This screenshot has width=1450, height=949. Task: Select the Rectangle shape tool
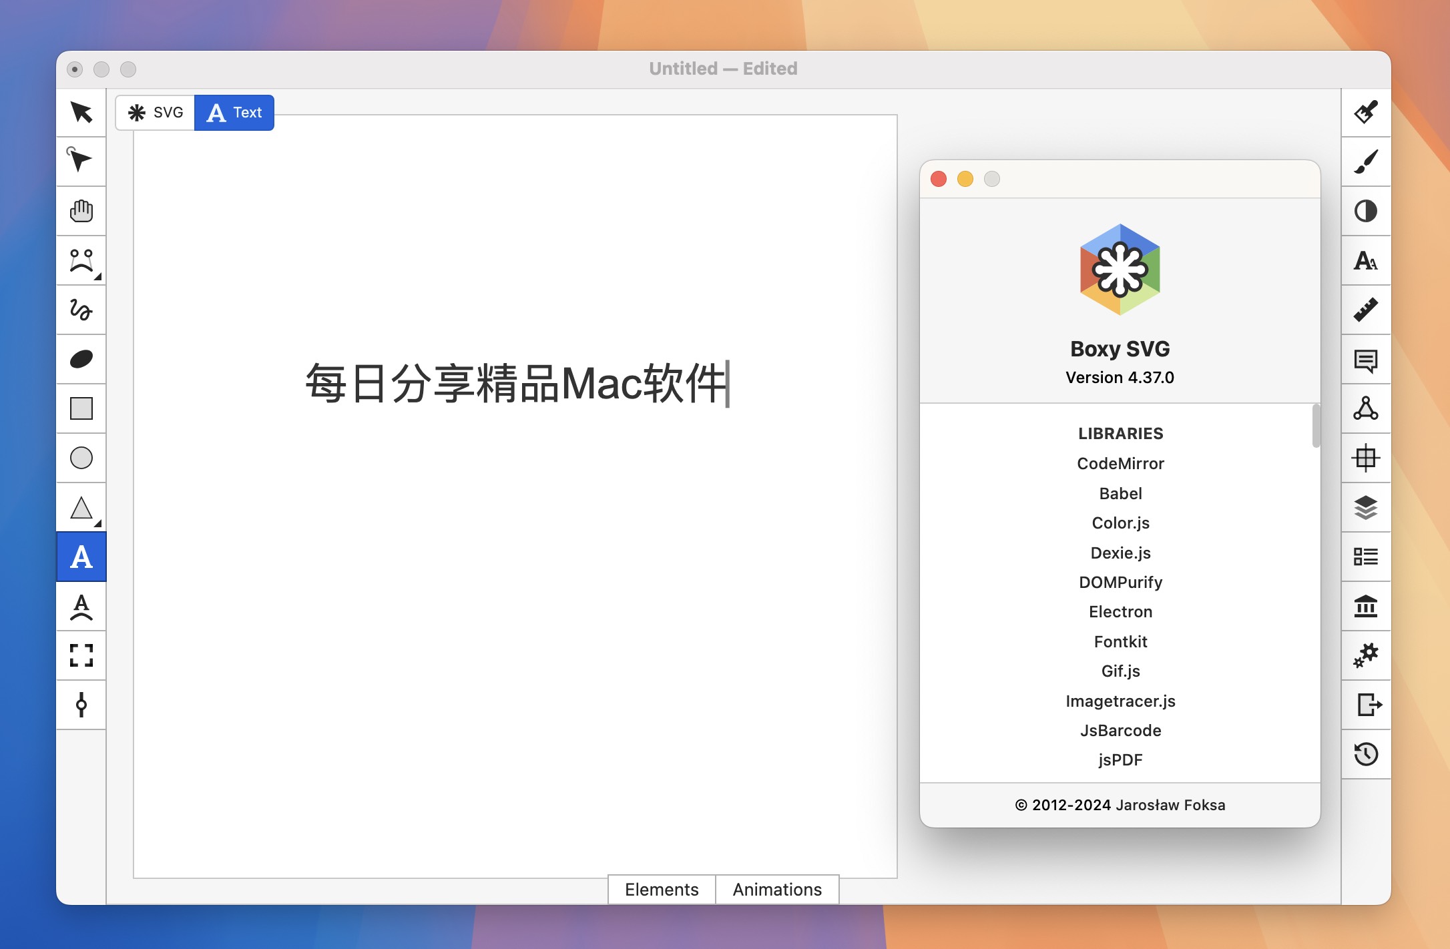(81, 406)
